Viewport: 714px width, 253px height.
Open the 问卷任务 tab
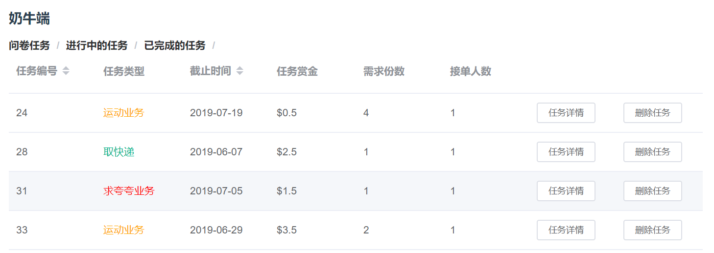coord(29,46)
